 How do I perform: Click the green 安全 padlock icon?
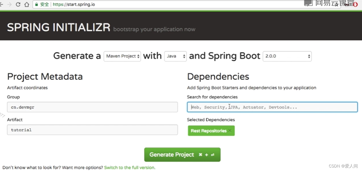(x=36, y=4)
